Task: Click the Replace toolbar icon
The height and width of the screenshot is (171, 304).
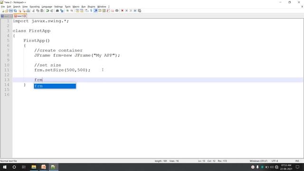Action: tap(62, 11)
